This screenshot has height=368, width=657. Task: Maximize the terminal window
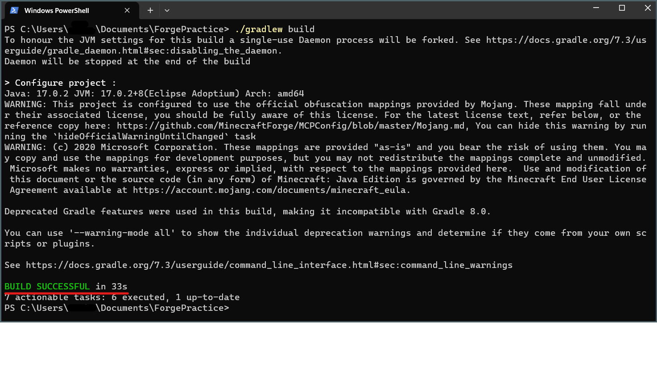point(622,8)
